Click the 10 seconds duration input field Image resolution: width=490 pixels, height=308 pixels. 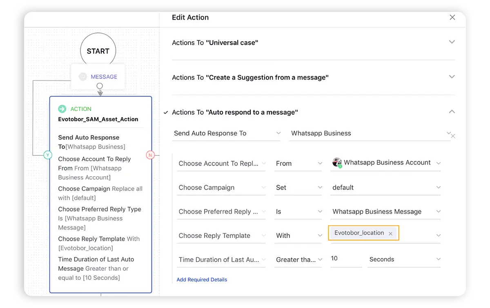click(345, 258)
